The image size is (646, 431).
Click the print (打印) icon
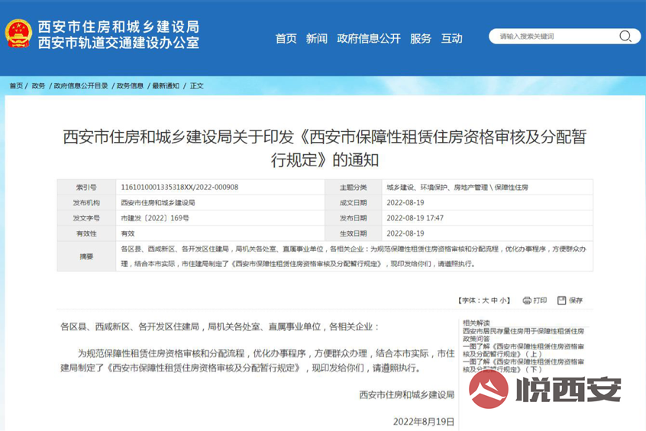click(x=527, y=301)
